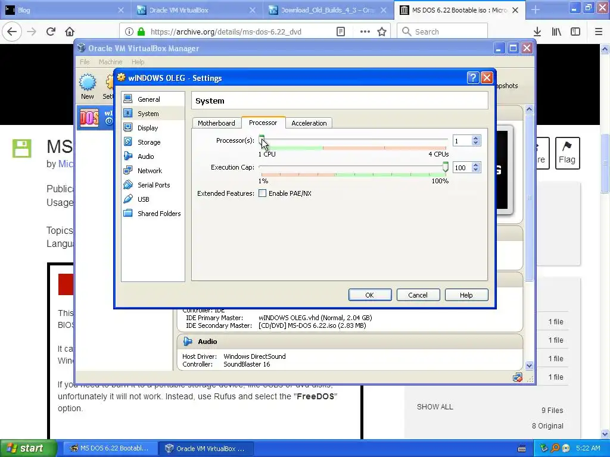
Task: Switch to the Motherboard tab
Action: [x=216, y=123]
